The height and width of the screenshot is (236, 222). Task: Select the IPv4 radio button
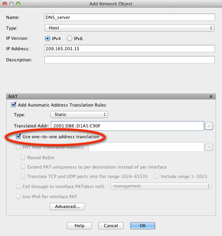[47, 38]
